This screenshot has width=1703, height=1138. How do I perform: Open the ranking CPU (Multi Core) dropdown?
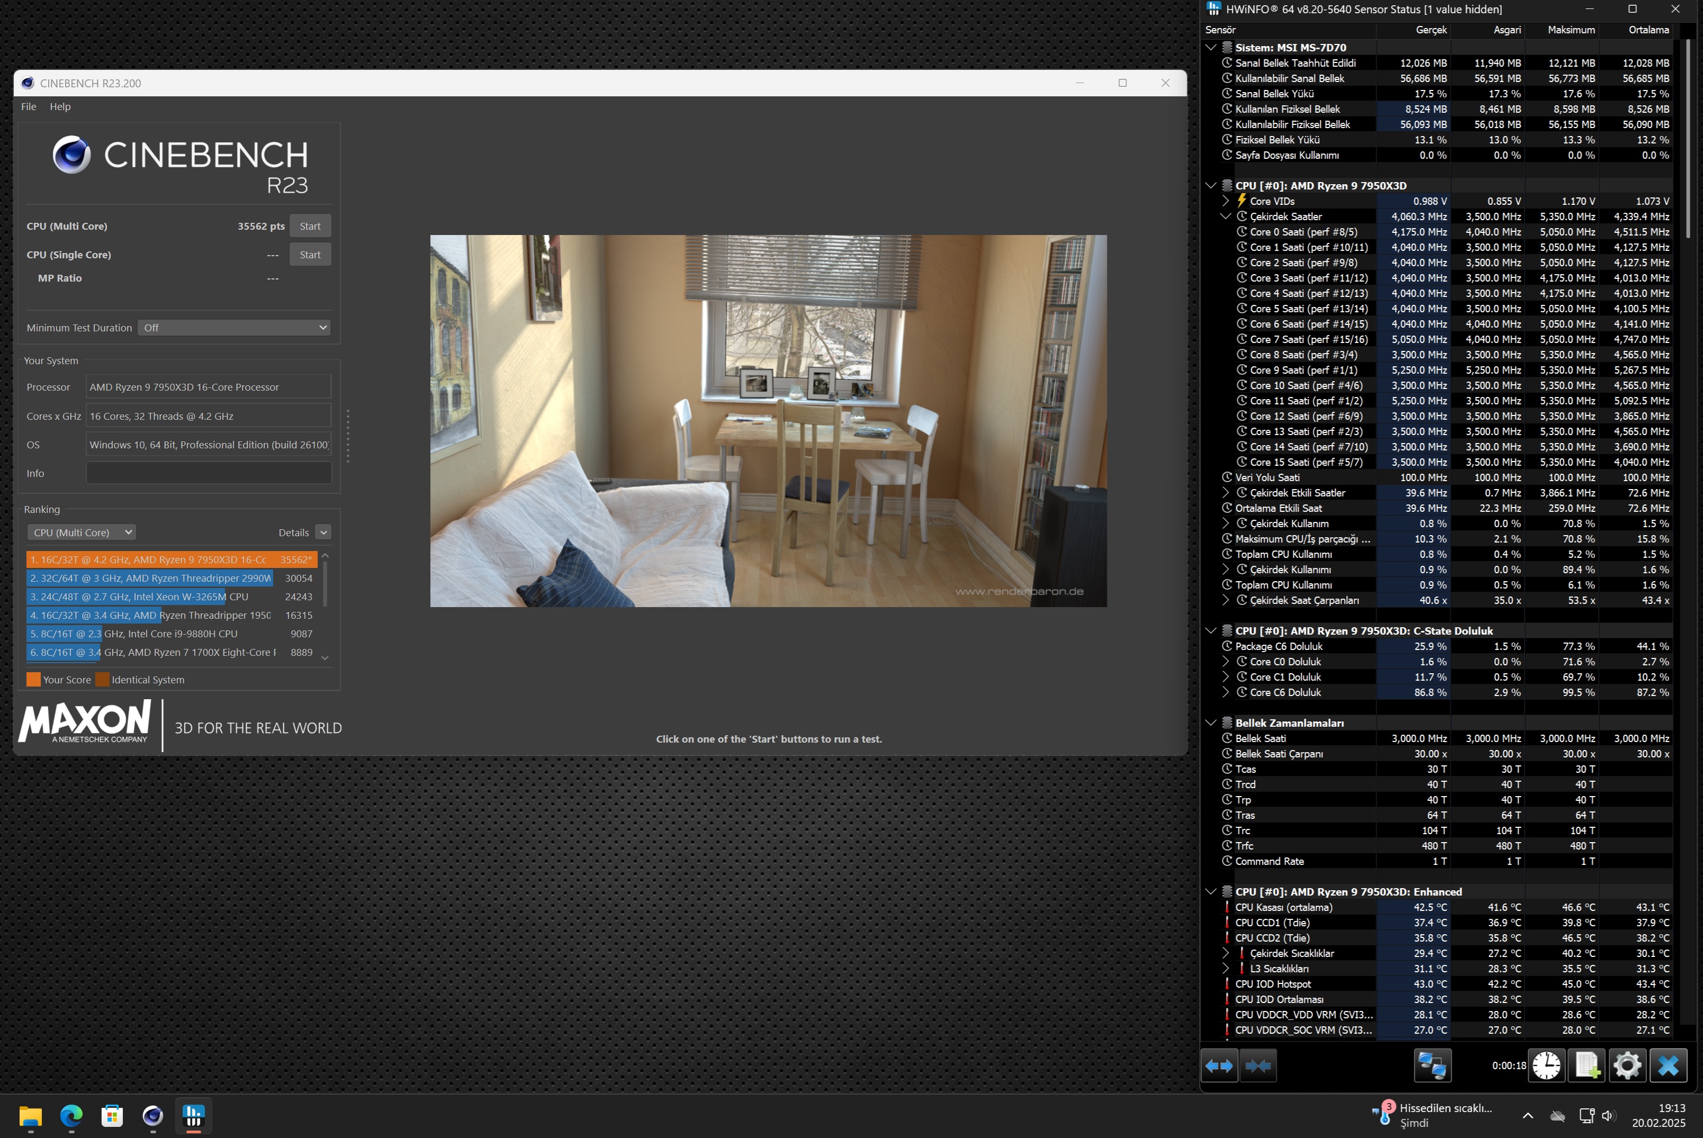pyautogui.click(x=82, y=532)
